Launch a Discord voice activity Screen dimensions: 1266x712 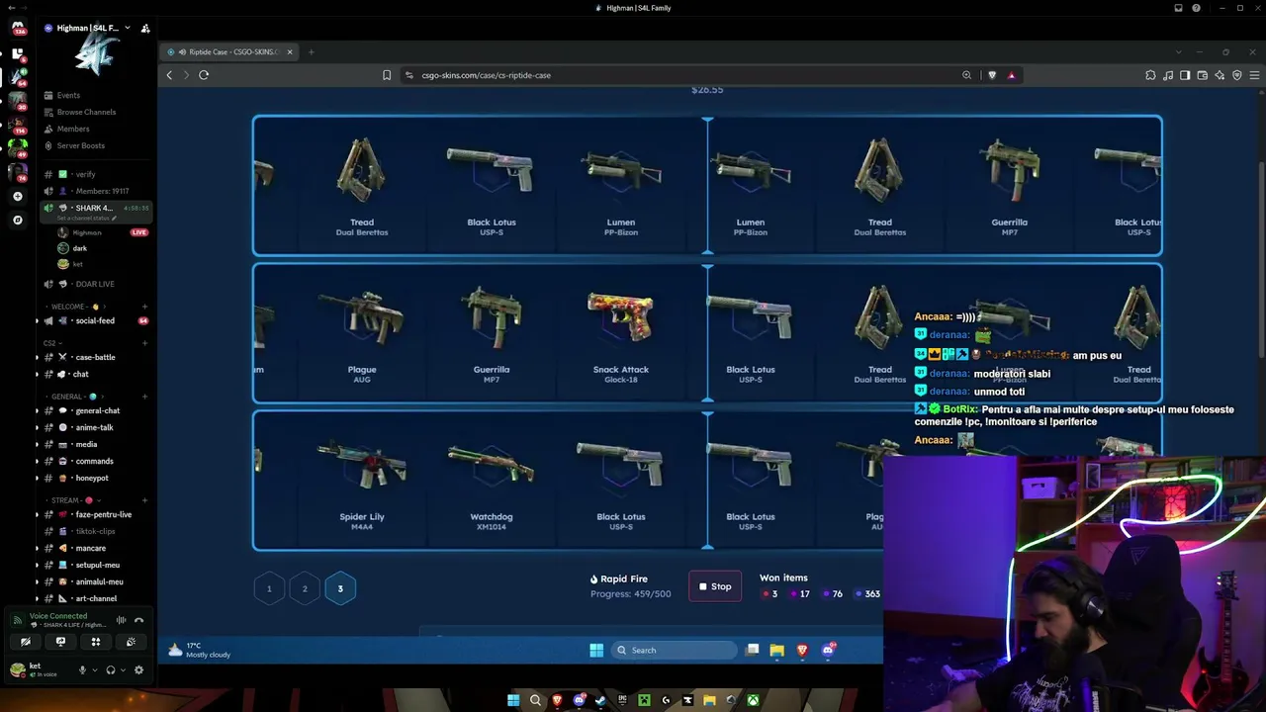pyautogui.click(x=96, y=642)
